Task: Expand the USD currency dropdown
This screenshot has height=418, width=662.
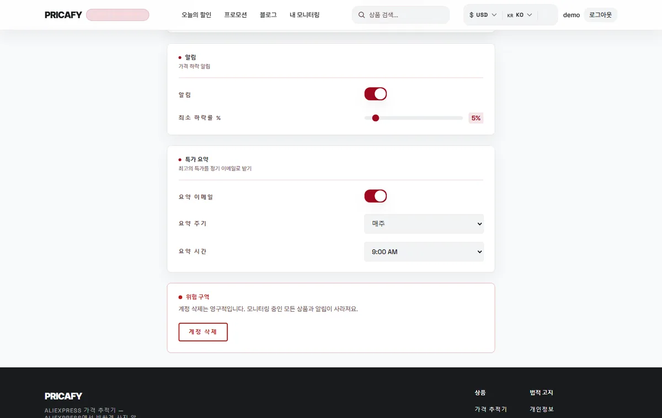Action: tap(483, 15)
